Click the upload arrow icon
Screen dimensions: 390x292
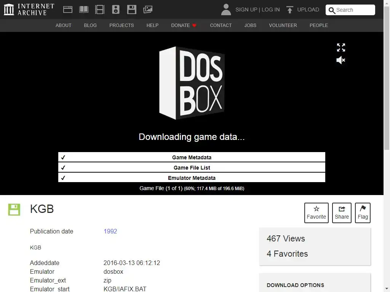pyautogui.click(x=289, y=10)
